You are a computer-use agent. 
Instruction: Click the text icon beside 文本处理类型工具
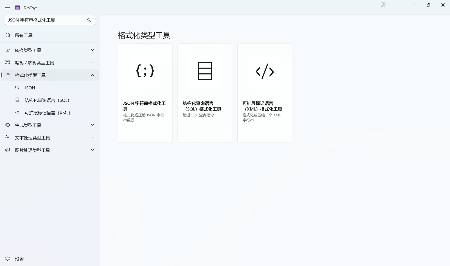tap(8, 137)
